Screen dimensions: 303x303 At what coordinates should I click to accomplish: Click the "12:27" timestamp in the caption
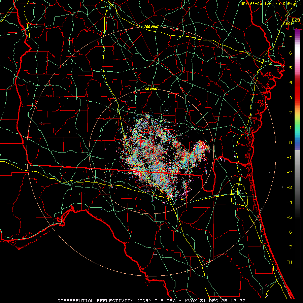click(239, 301)
